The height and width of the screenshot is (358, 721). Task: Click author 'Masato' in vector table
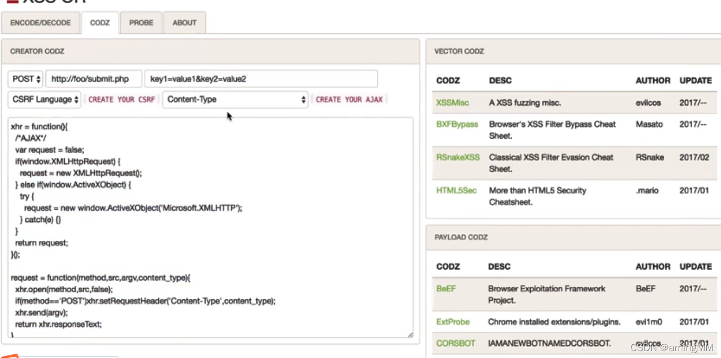pos(649,124)
